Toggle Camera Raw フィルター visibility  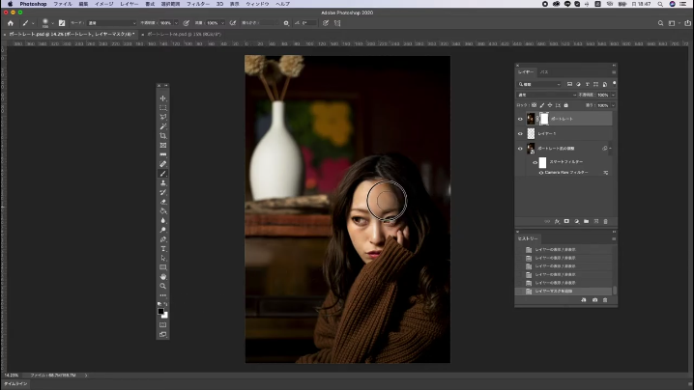point(541,173)
